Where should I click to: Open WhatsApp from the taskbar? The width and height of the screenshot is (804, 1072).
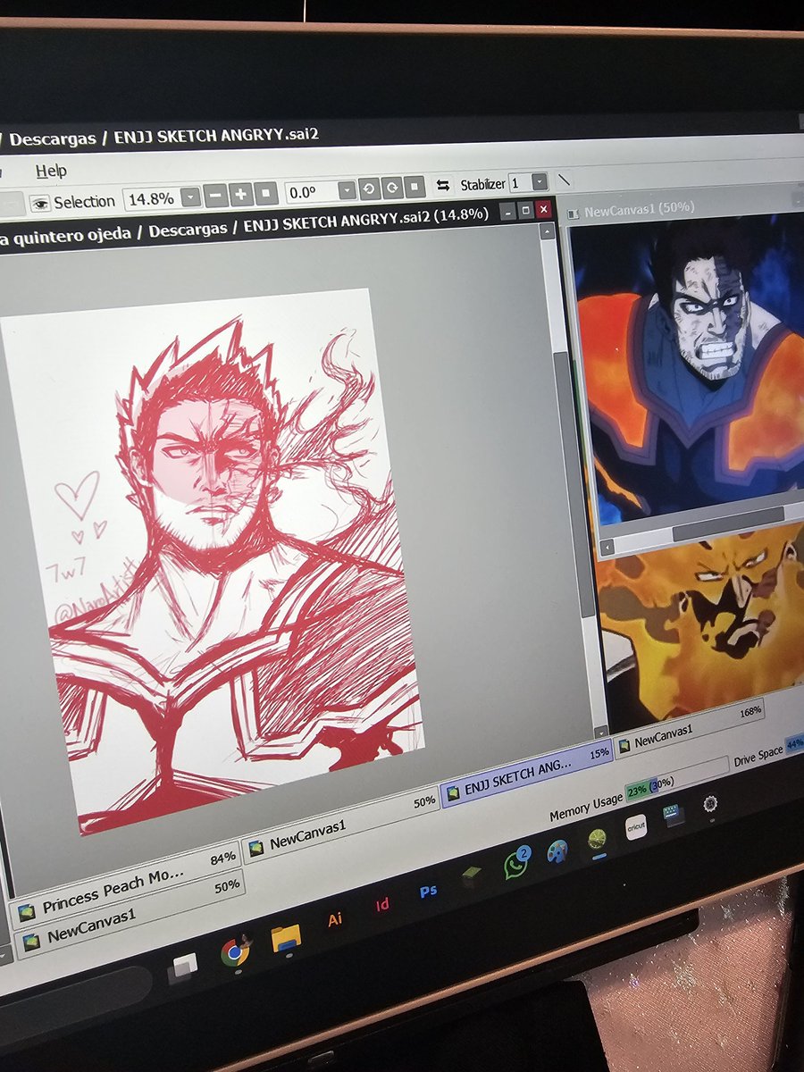click(x=516, y=864)
